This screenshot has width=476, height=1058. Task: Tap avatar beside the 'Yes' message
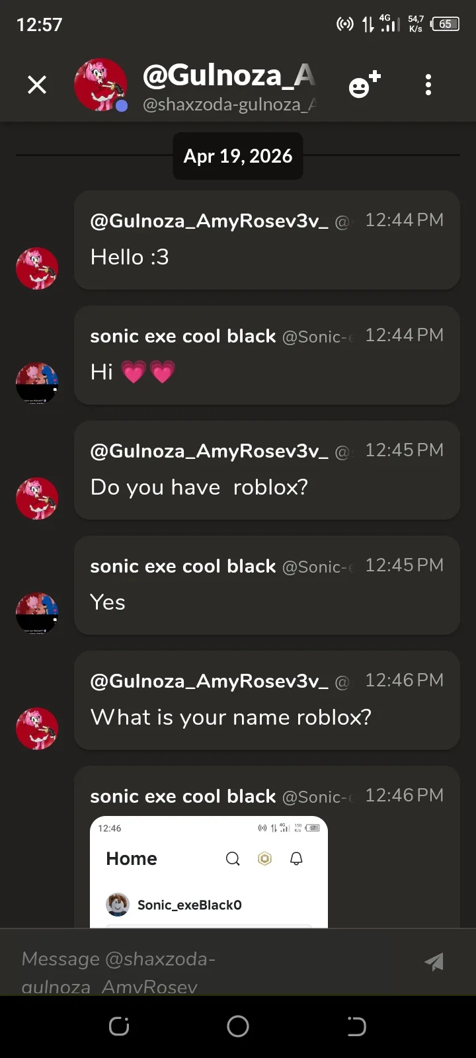click(37, 613)
